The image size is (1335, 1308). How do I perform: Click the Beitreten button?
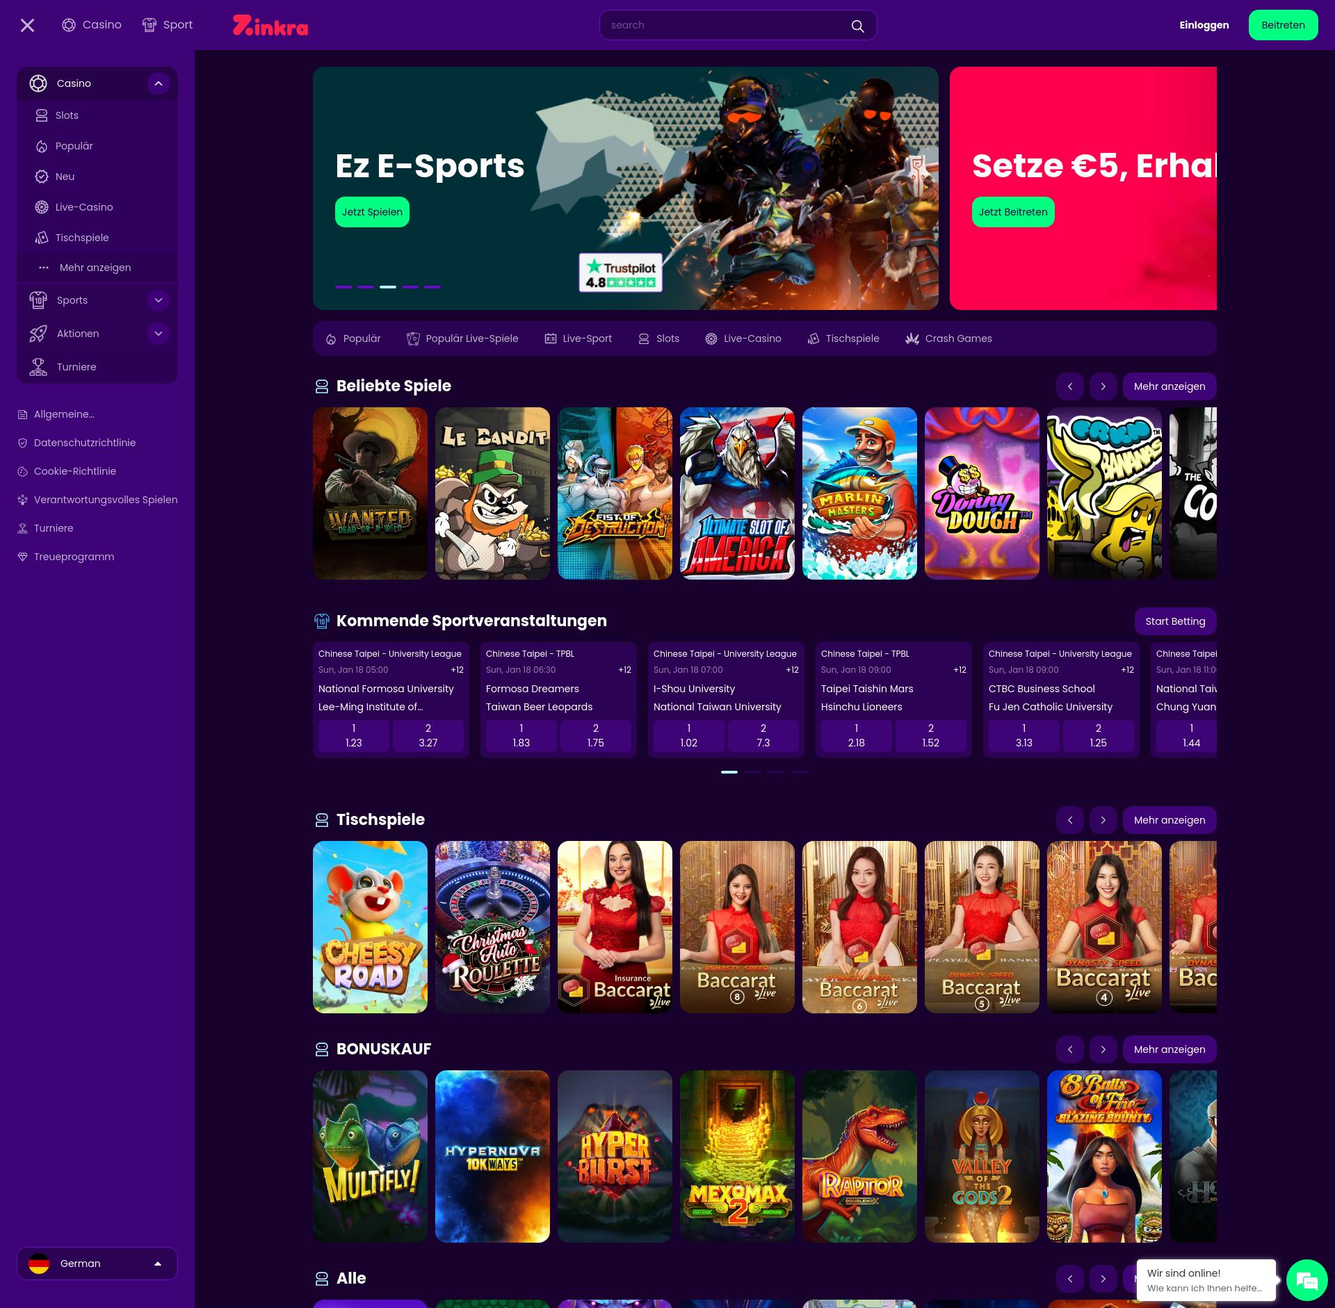(x=1283, y=25)
